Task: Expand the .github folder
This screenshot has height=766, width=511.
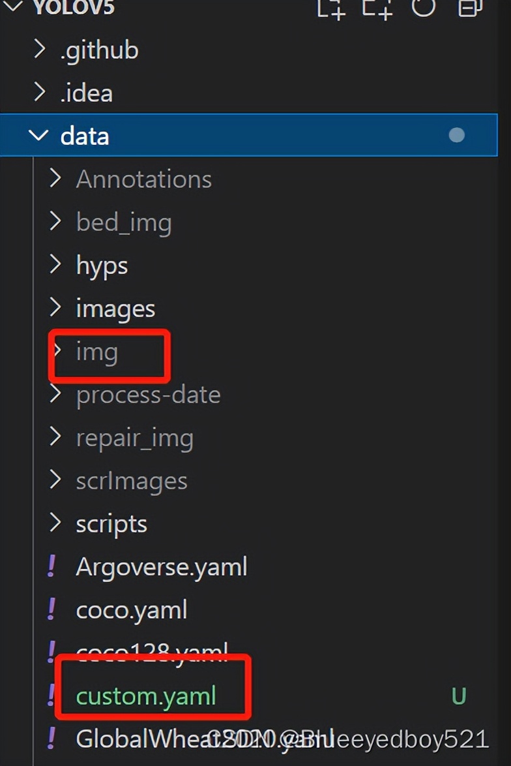Action: click(40, 50)
